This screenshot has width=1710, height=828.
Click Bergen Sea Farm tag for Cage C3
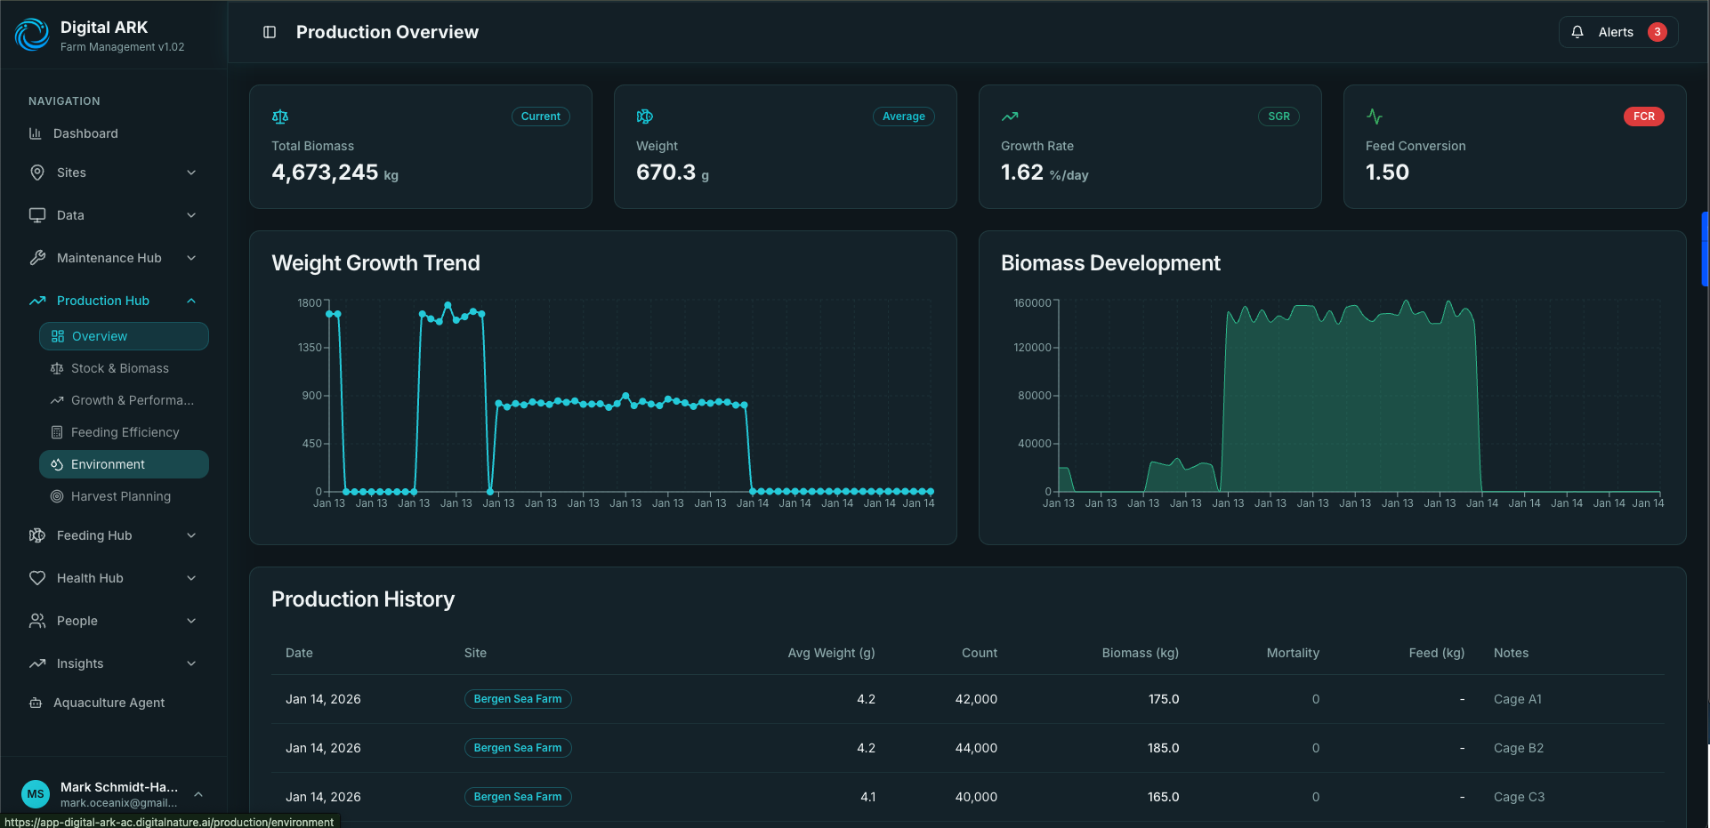[x=518, y=797]
